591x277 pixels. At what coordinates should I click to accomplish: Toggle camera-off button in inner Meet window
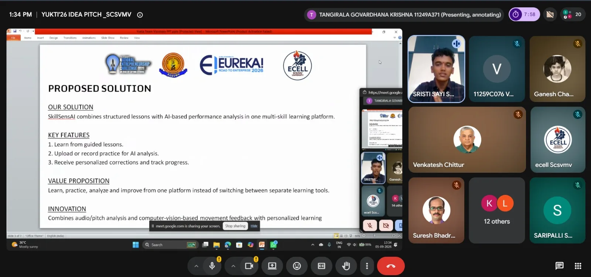coord(386,225)
